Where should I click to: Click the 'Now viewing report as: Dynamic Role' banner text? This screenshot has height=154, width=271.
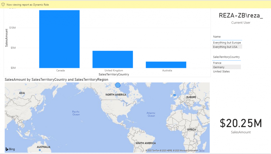click(x=28, y=4)
